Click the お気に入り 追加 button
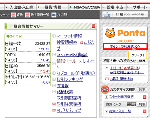 pyautogui.click(x=131, y=104)
